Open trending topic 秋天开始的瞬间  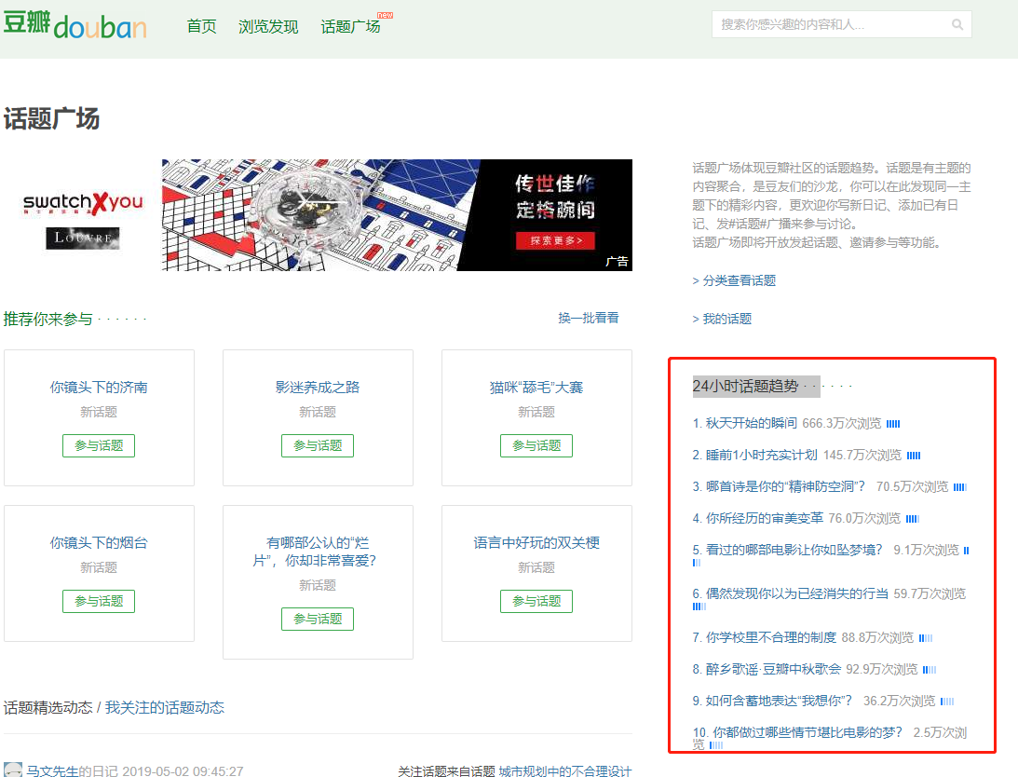(751, 423)
